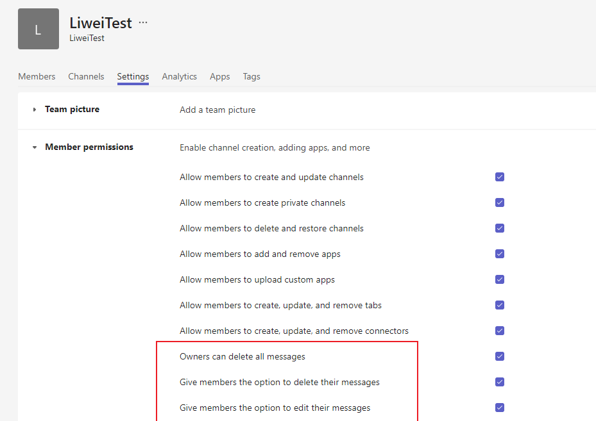Select the Settings tab
This screenshot has height=421, width=596.
133,76
